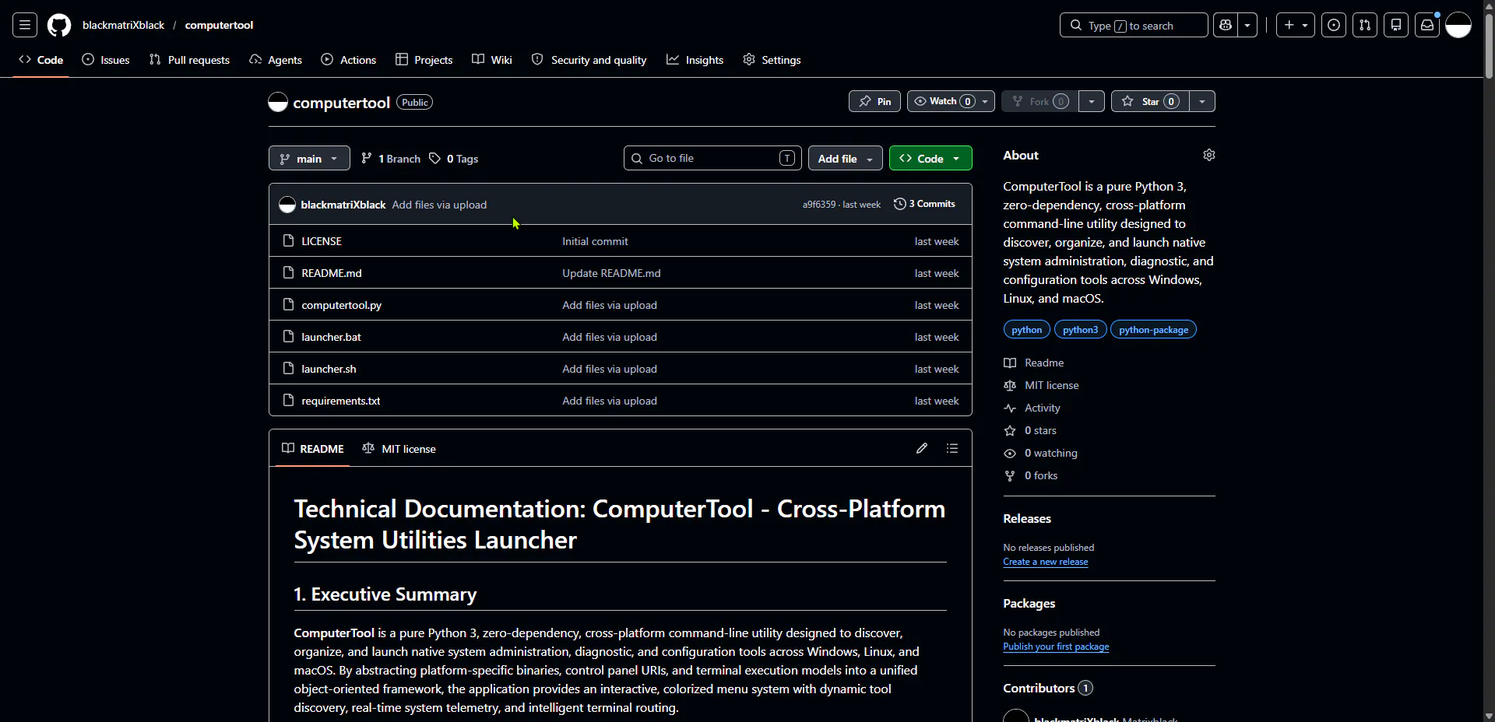Open the Update README.md commit message

[611, 273]
